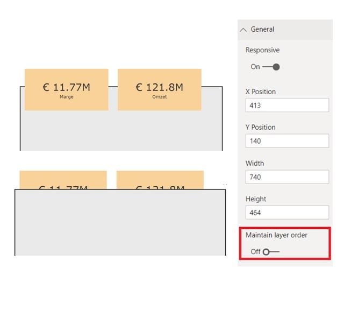Click the Width label text
Image resolution: width=344 pixels, height=323 pixels.
pos(255,163)
